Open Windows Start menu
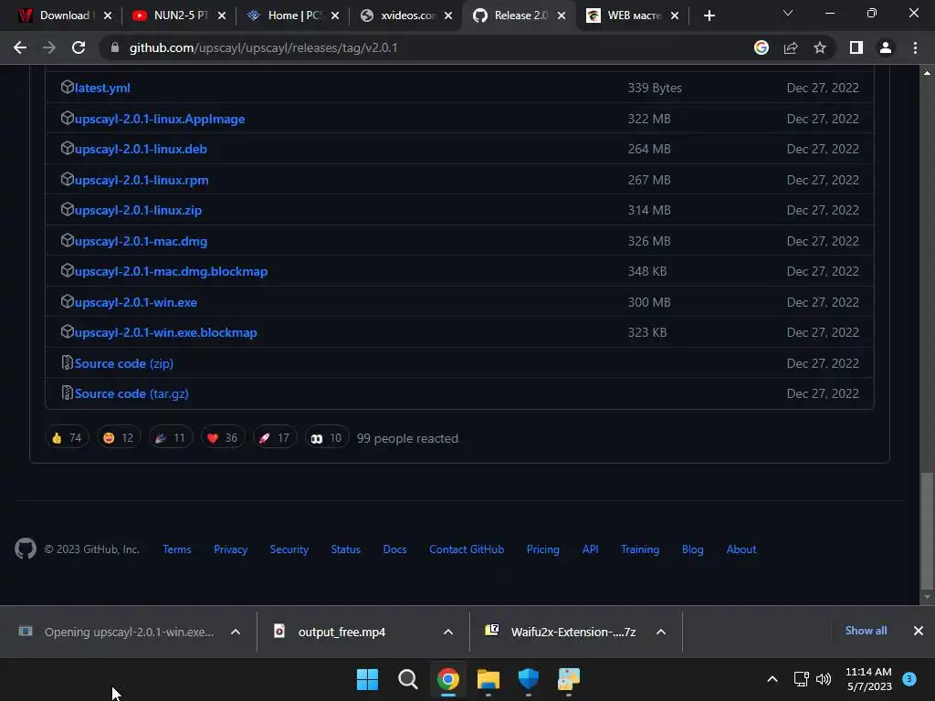This screenshot has width=935, height=701. click(367, 679)
